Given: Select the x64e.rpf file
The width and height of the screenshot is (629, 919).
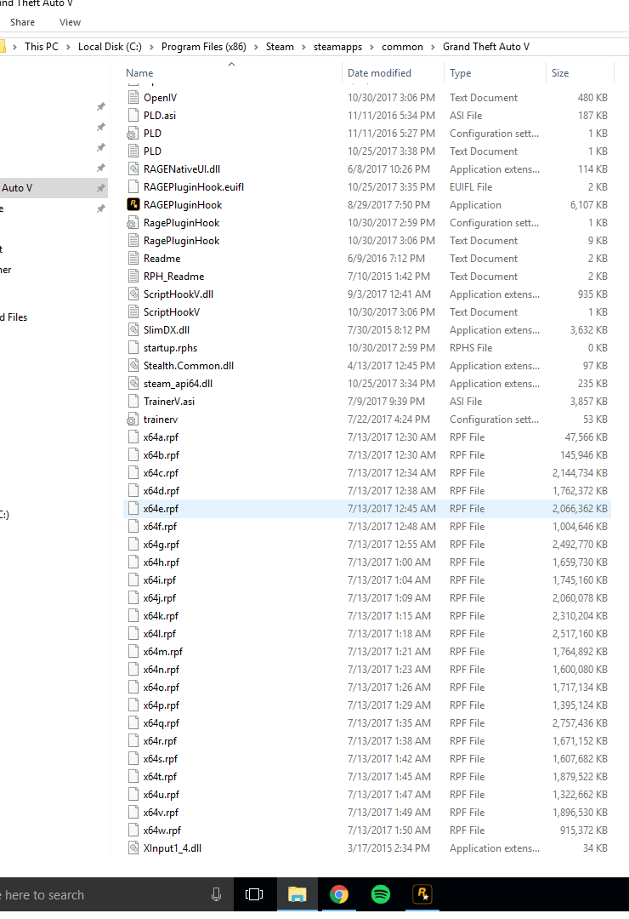Looking at the screenshot, I should 367,509.
